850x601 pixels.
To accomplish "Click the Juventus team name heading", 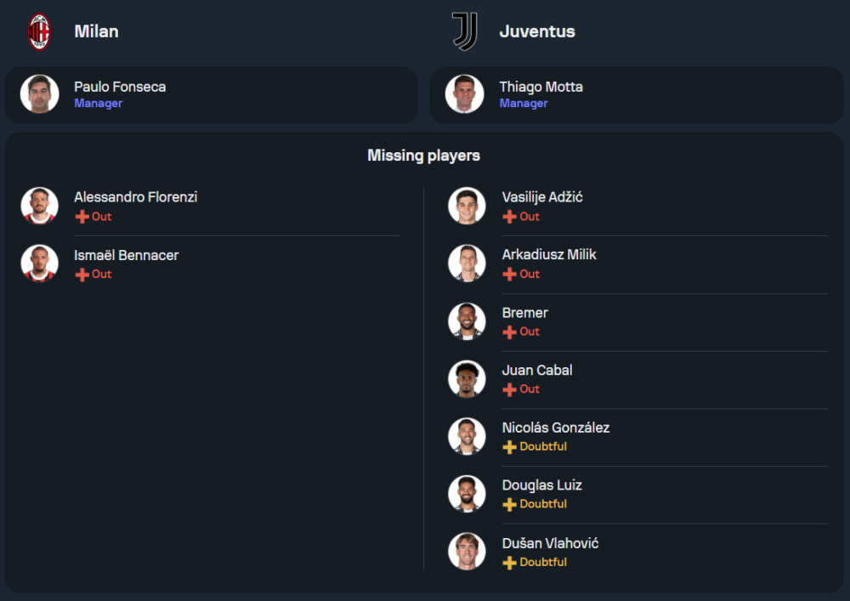I will 537,31.
